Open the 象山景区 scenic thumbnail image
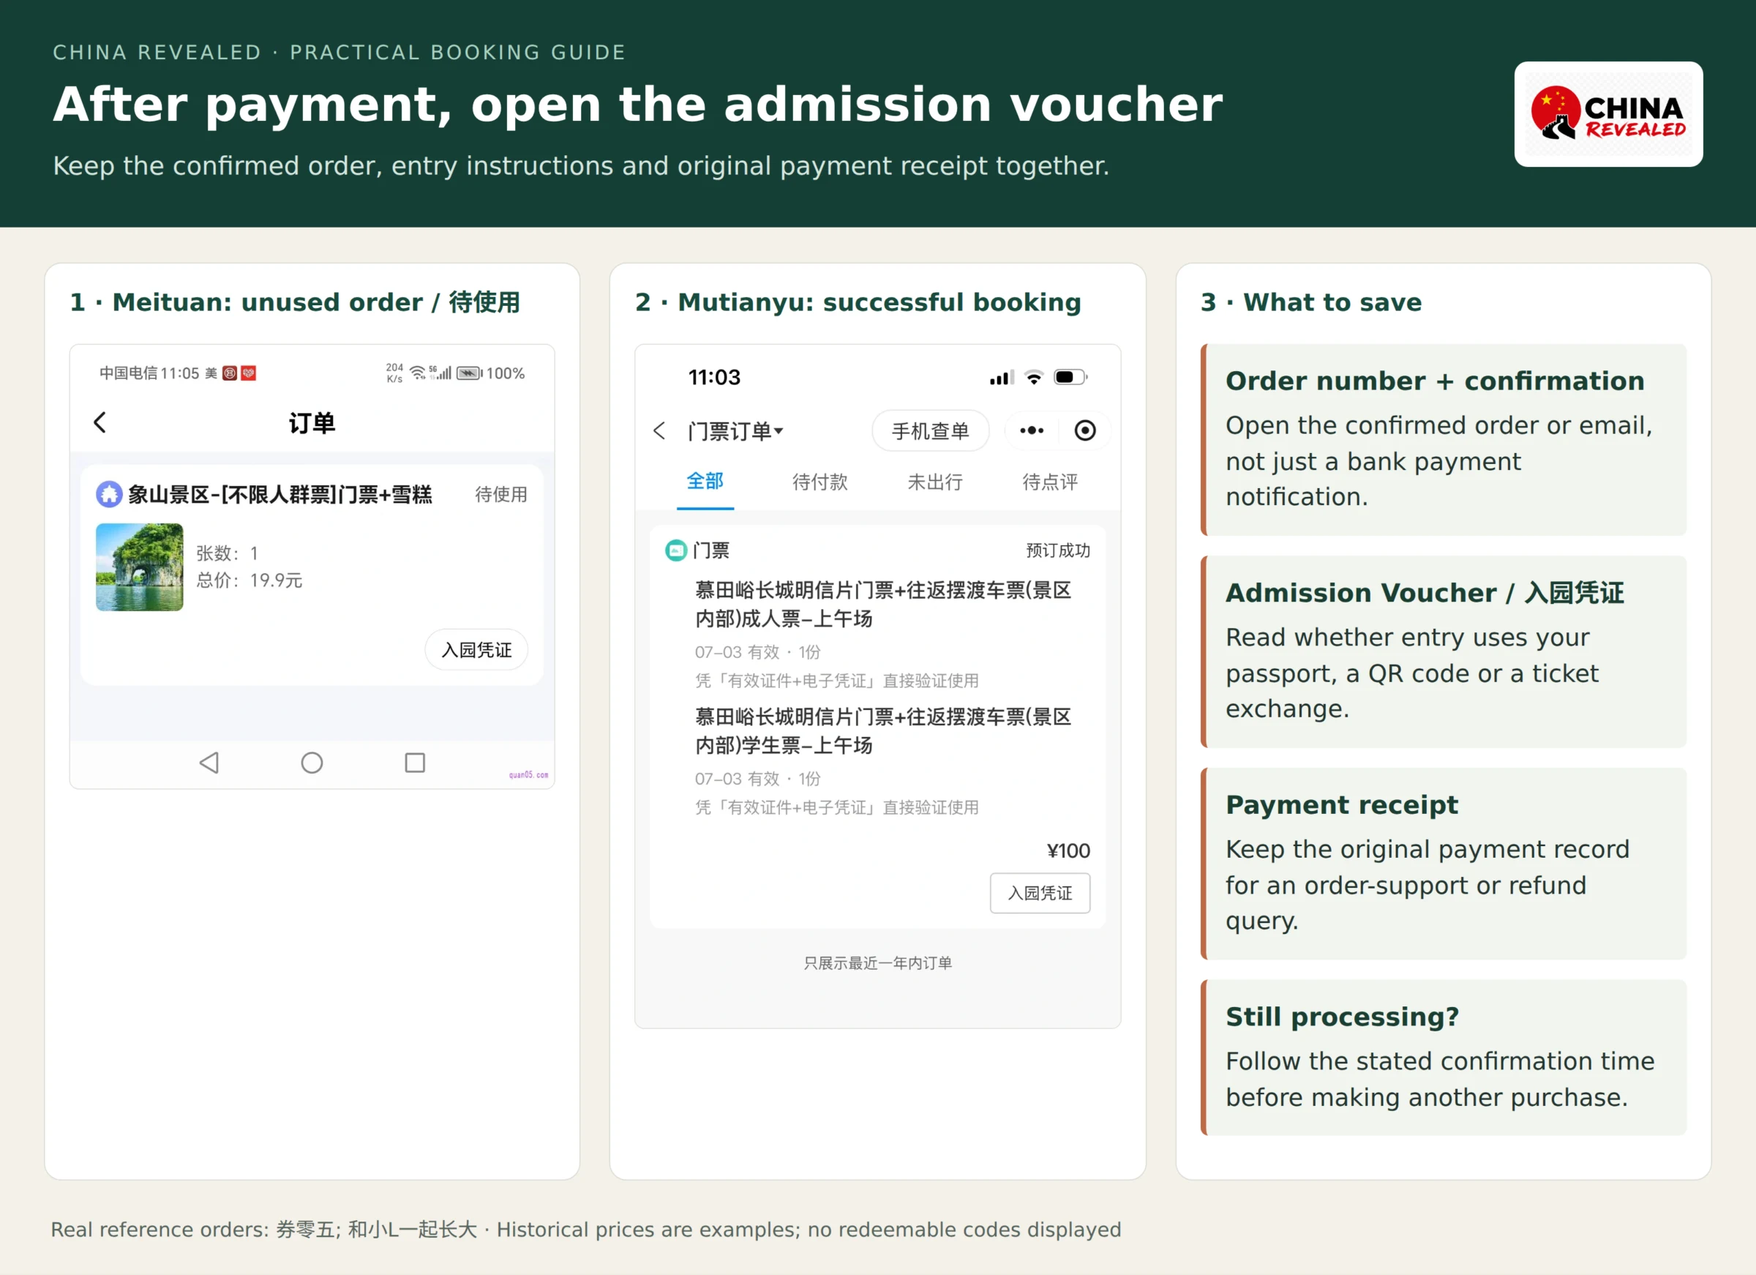 (139, 567)
